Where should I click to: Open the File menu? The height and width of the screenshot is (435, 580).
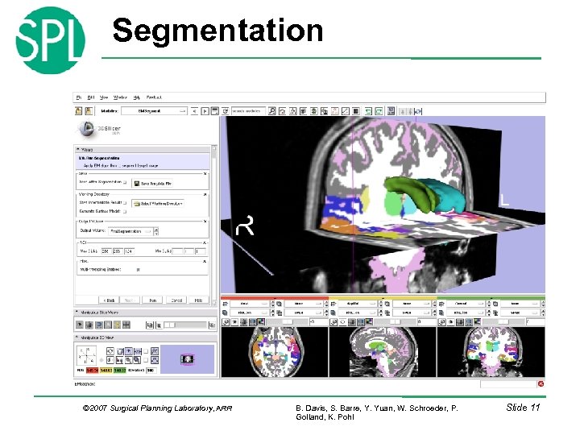78,97
